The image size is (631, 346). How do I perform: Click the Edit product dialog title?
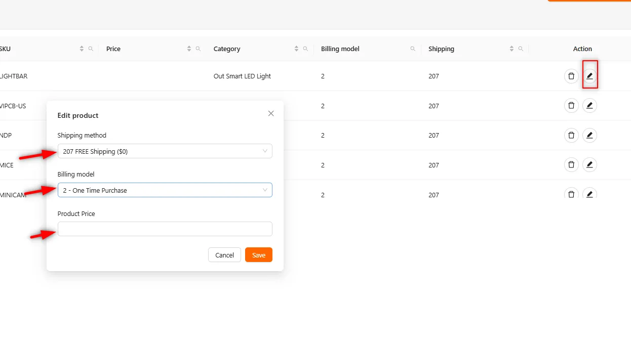pos(78,115)
